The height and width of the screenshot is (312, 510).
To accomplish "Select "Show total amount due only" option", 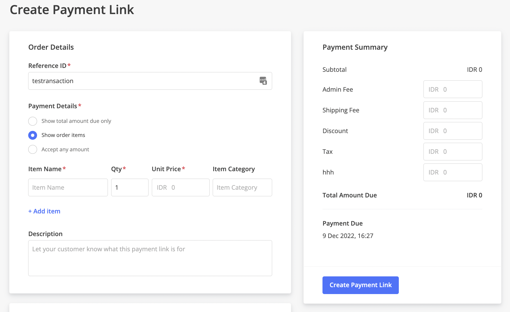I will point(33,121).
